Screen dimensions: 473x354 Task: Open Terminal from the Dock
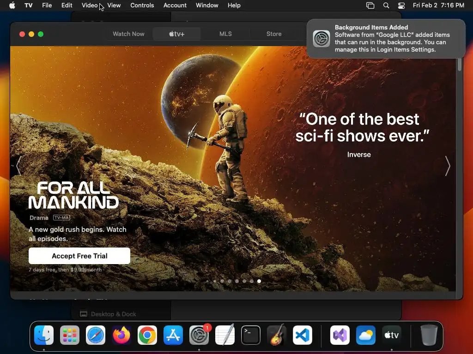point(251,335)
